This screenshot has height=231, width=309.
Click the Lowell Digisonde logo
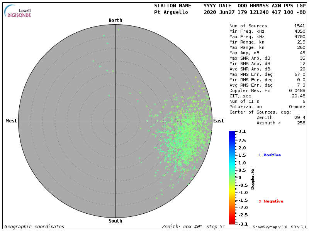pyautogui.click(x=18, y=11)
